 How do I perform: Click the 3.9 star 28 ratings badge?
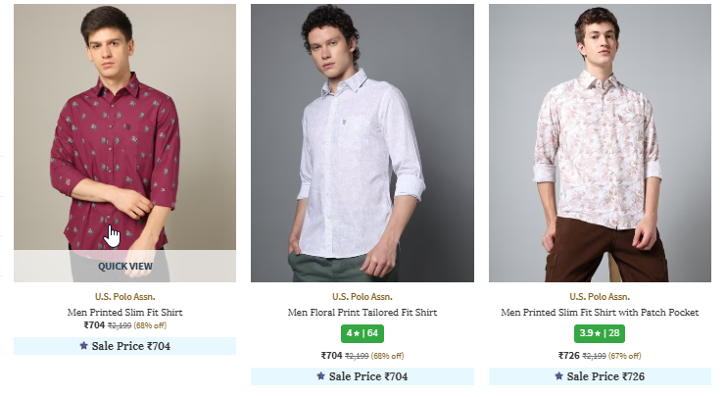(x=599, y=333)
